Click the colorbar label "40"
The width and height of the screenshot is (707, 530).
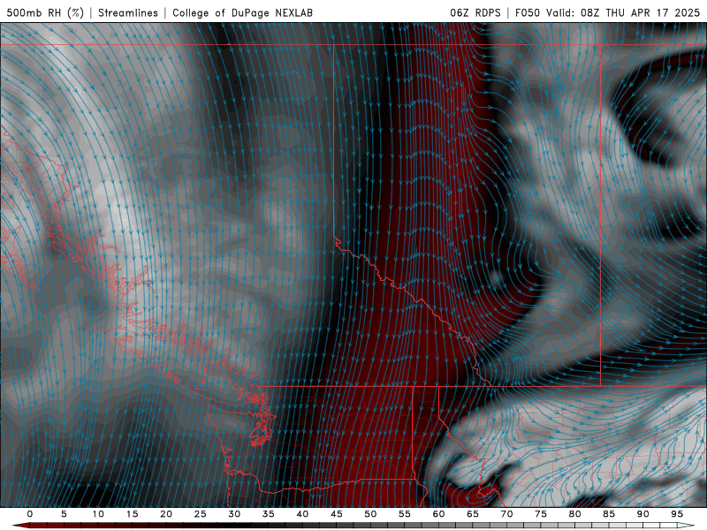coord(302,514)
